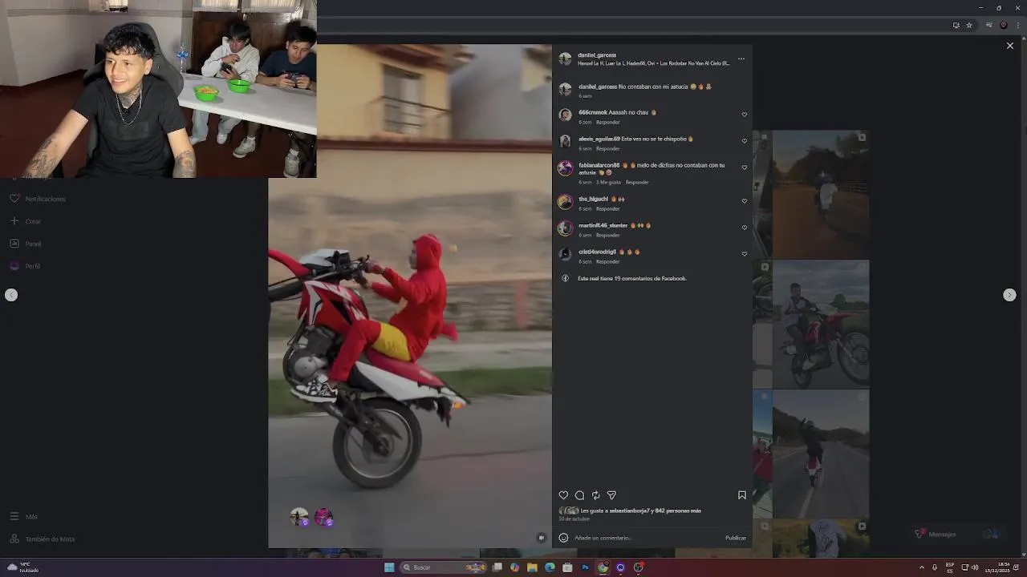The width and height of the screenshot is (1027, 577).
Task: Open 'También de Meta' sidebar item
Action: click(x=43, y=539)
